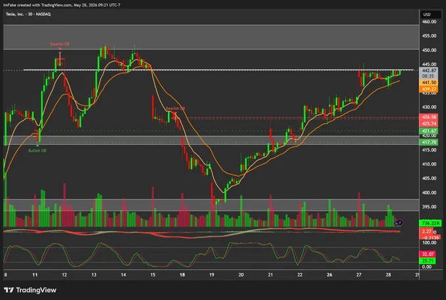Click the -0.2139 indicator value tag

point(431,238)
